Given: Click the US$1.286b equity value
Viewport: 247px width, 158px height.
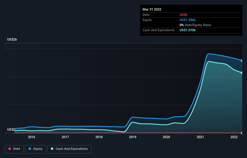Looking at the screenshot, I should click(187, 20).
